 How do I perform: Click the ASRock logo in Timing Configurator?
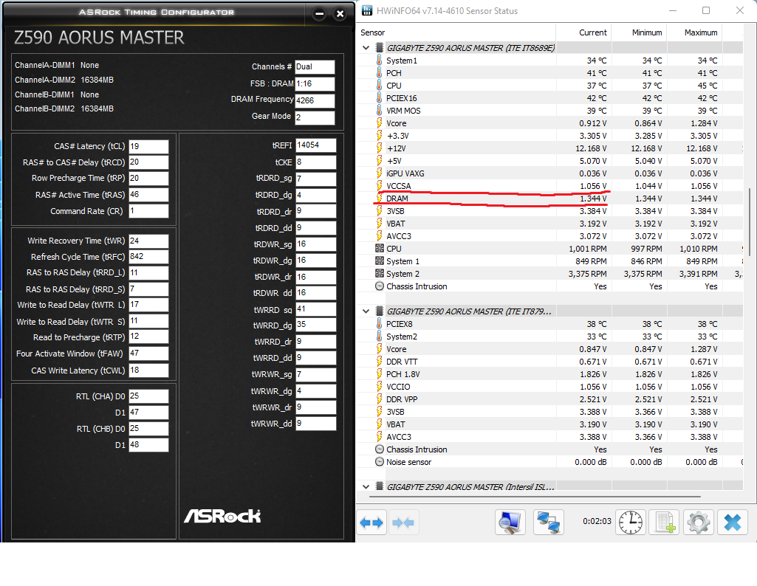222,516
